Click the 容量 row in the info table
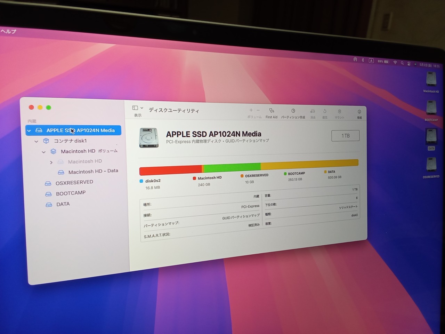Screen dimensions: 445x334 point(311,192)
